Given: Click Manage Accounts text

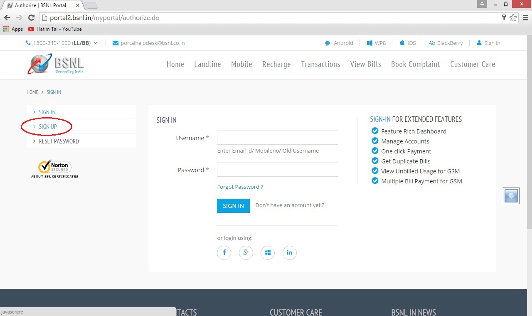Looking at the screenshot, I should point(405,141).
